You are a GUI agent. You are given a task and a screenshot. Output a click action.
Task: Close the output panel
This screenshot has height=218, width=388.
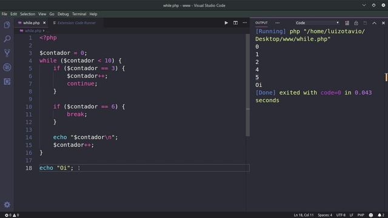[383, 23]
